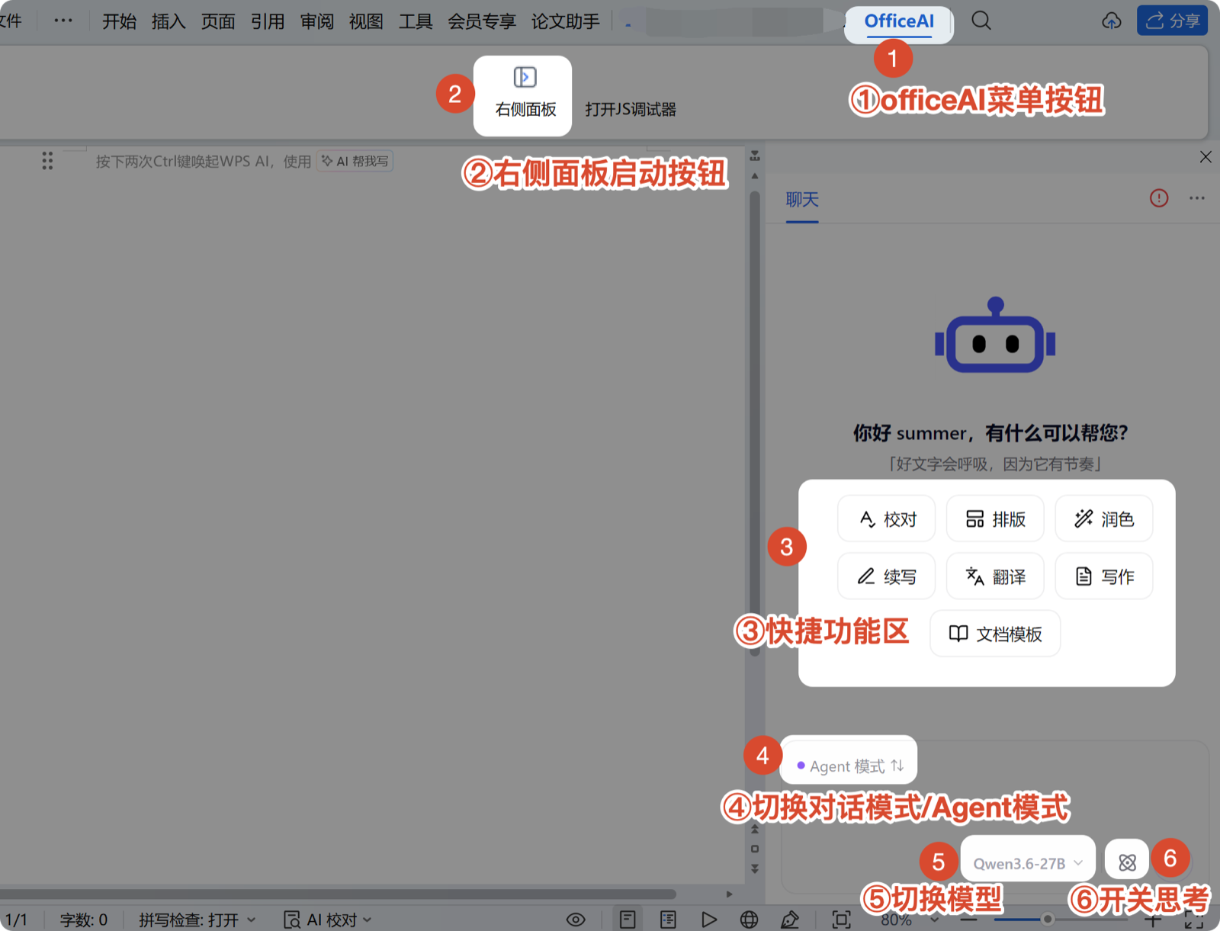Click the 分享 share button
This screenshot has height=931, width=1220.
(x=1172, y=21)
